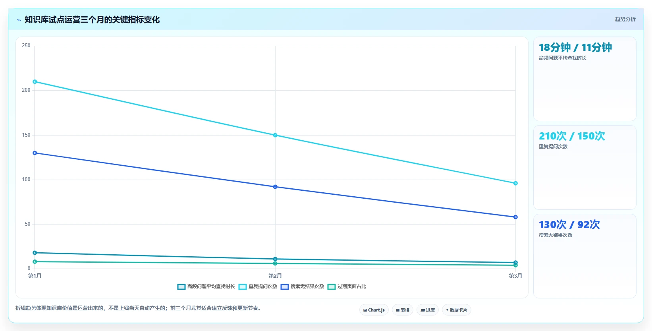Click the 重复提问次数 point at 第2月 (150)

(x=275, y=135)
